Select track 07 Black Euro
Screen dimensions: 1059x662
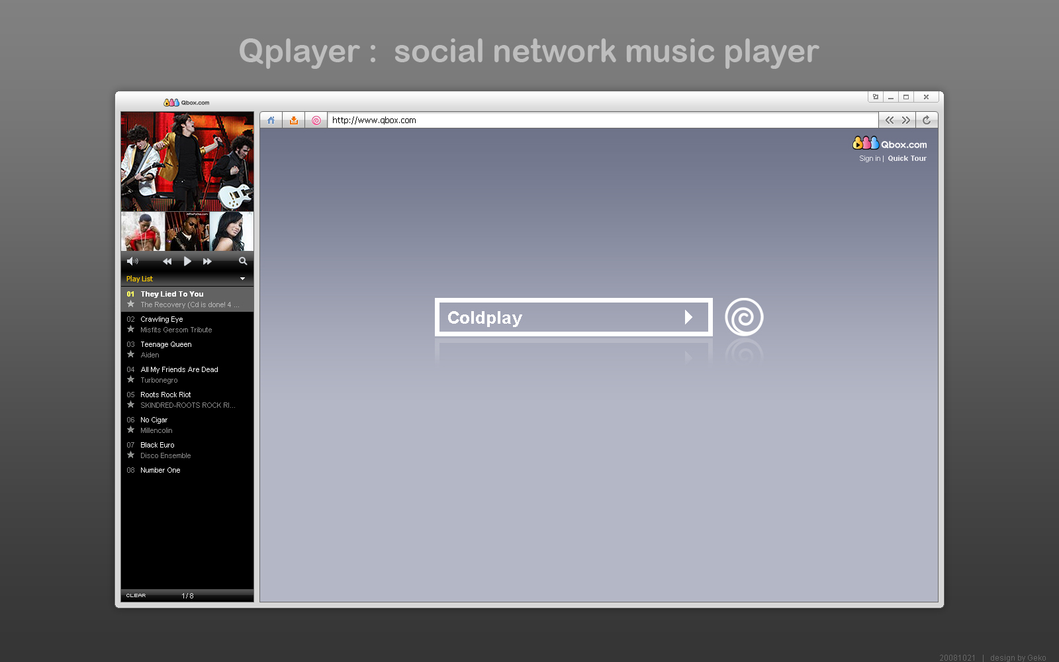(187, 450)
